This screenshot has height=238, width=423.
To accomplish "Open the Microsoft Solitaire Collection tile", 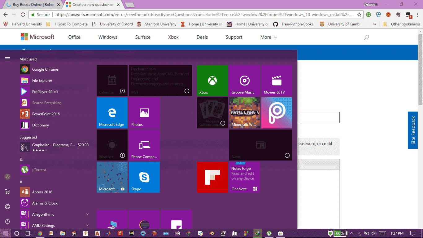I will click(212, 112).
